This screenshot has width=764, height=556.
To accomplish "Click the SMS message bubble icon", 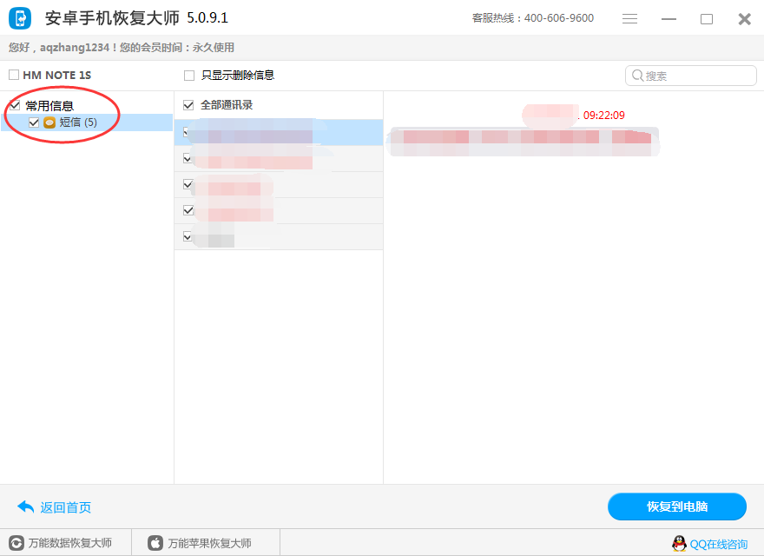I will 49,122.
